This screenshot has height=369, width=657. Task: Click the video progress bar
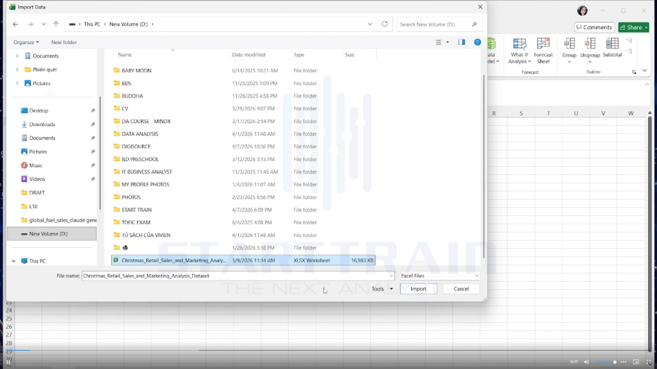(329, 350)
